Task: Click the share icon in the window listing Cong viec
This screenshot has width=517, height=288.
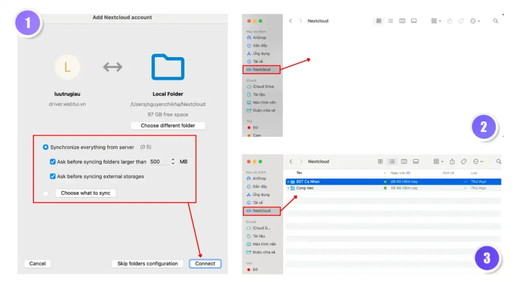Action: coord(452,161)
